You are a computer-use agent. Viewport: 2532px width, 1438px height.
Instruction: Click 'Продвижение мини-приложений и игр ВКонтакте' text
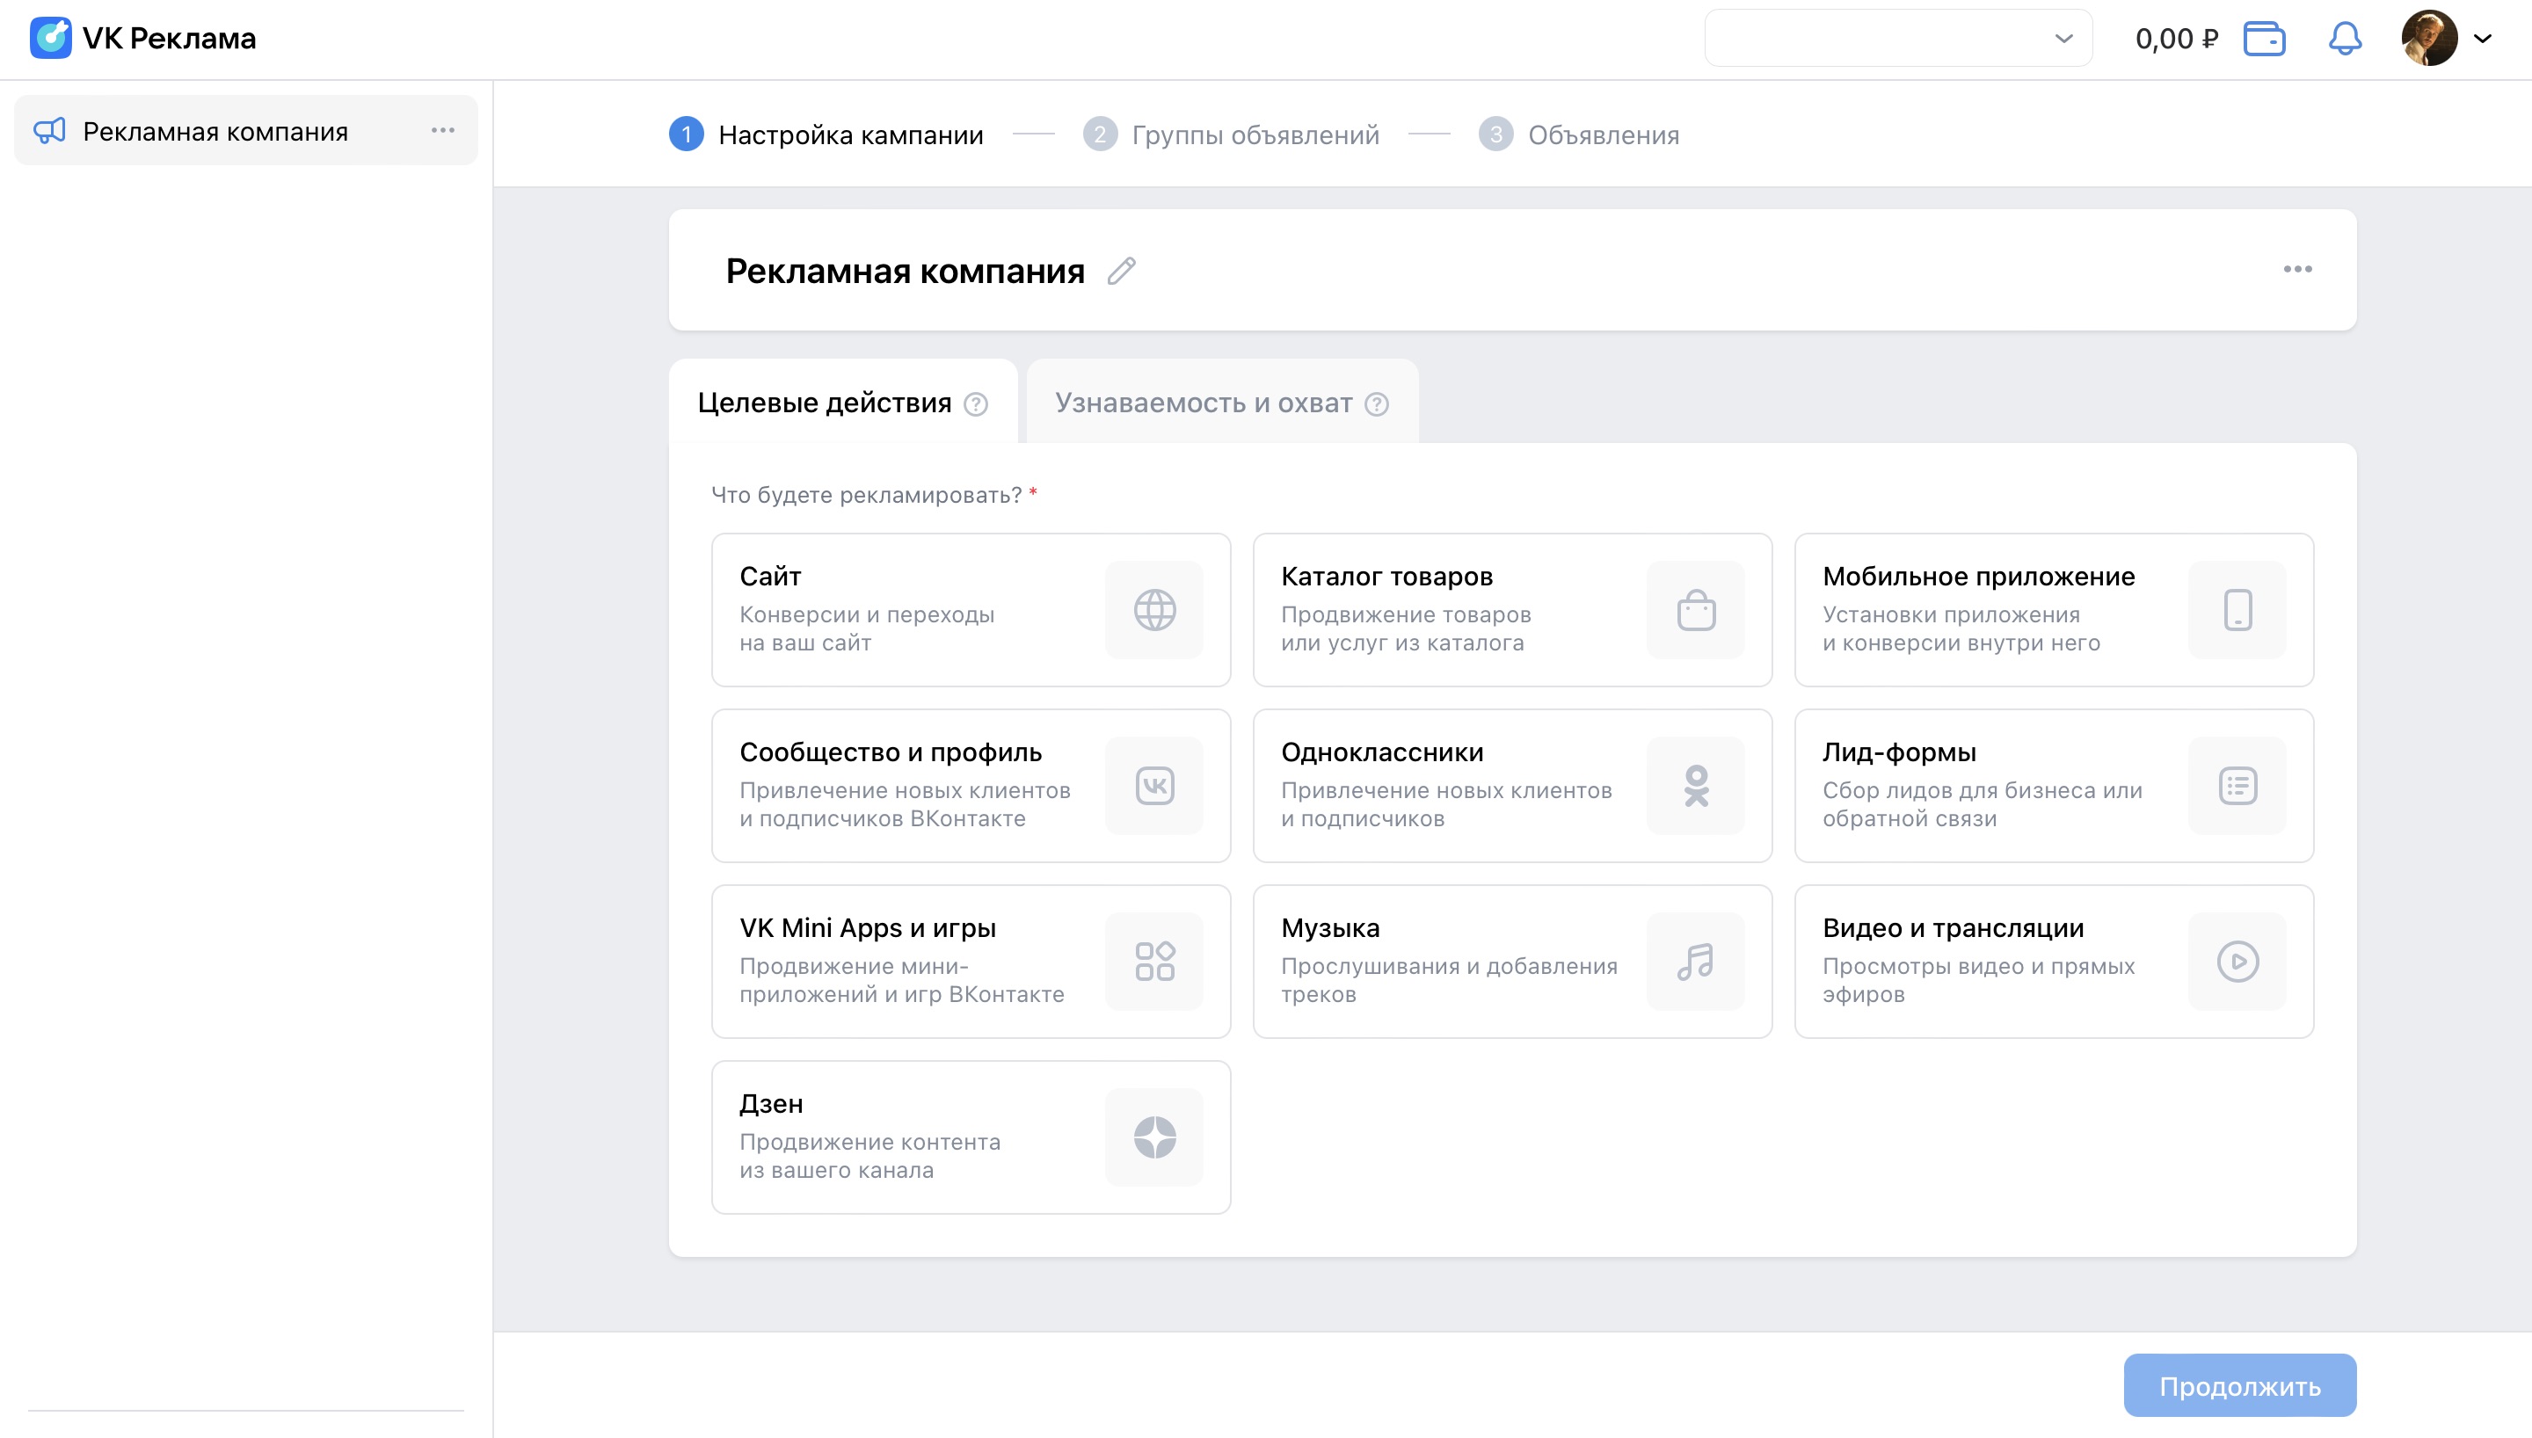902,981
